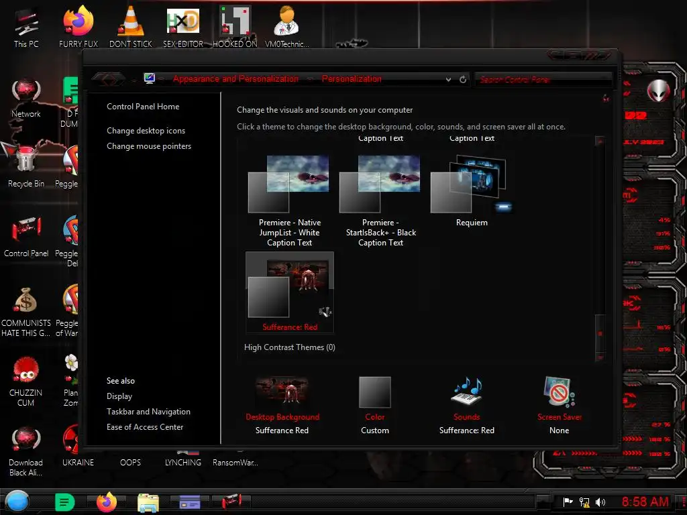The image size is (687, 515).
Task: Select the Sufferance: Red theme
Action: pos(290,292)
